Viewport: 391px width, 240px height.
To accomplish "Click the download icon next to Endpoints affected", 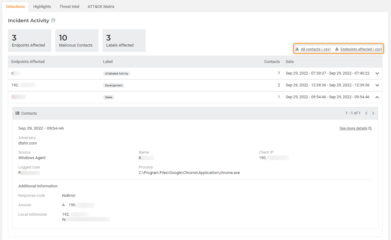I will coord(337,49).
